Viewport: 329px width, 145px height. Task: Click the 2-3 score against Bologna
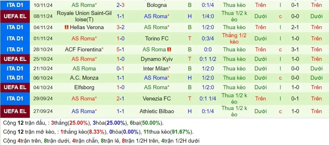pyautogui.click(x=120, y=5)
